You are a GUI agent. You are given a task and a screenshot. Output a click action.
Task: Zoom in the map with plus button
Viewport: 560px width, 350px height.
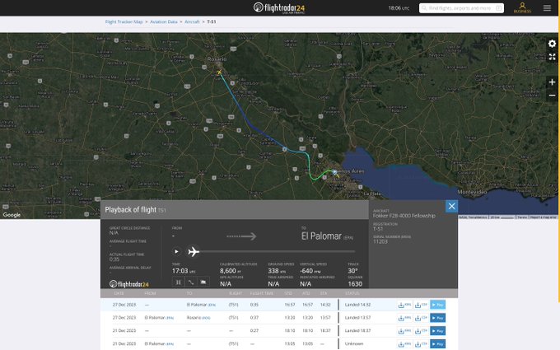click(552, 82)
